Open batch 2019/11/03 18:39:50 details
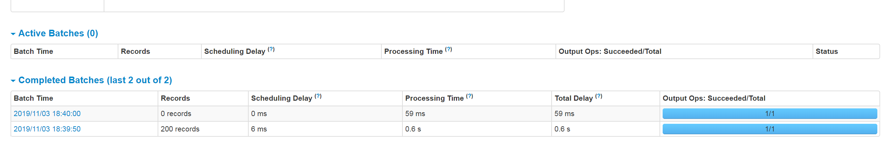Screen dimensions: 884x143 [x=47, y=129]
